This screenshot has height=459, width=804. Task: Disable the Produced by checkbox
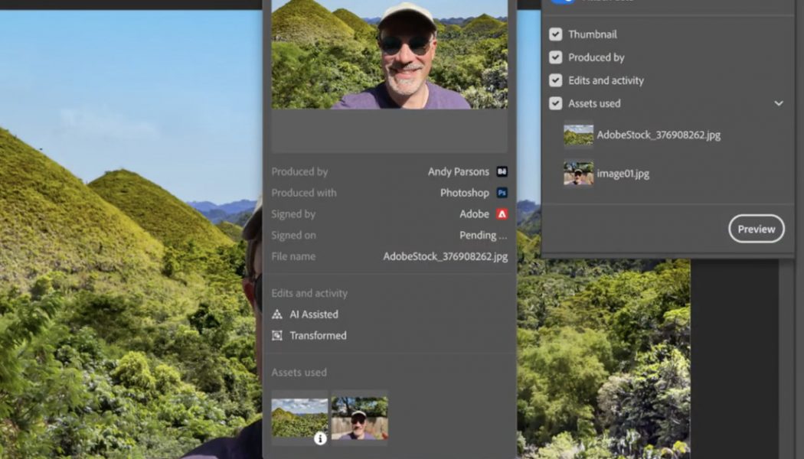tap(555, 57)
